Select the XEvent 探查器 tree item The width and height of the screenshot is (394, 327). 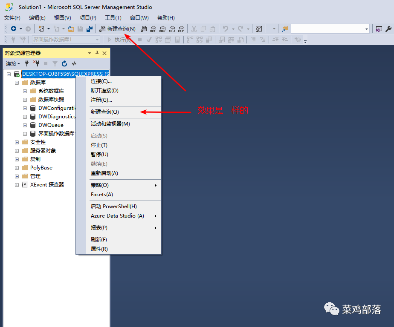point(47,185)
